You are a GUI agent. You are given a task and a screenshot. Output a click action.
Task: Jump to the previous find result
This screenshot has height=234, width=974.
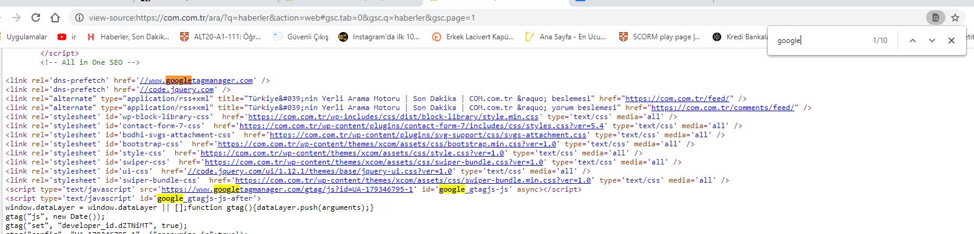click(x=912, y=41)
